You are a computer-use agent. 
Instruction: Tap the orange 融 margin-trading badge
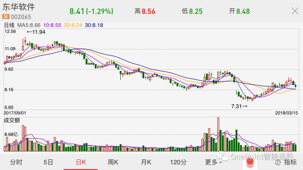[6, 17]
